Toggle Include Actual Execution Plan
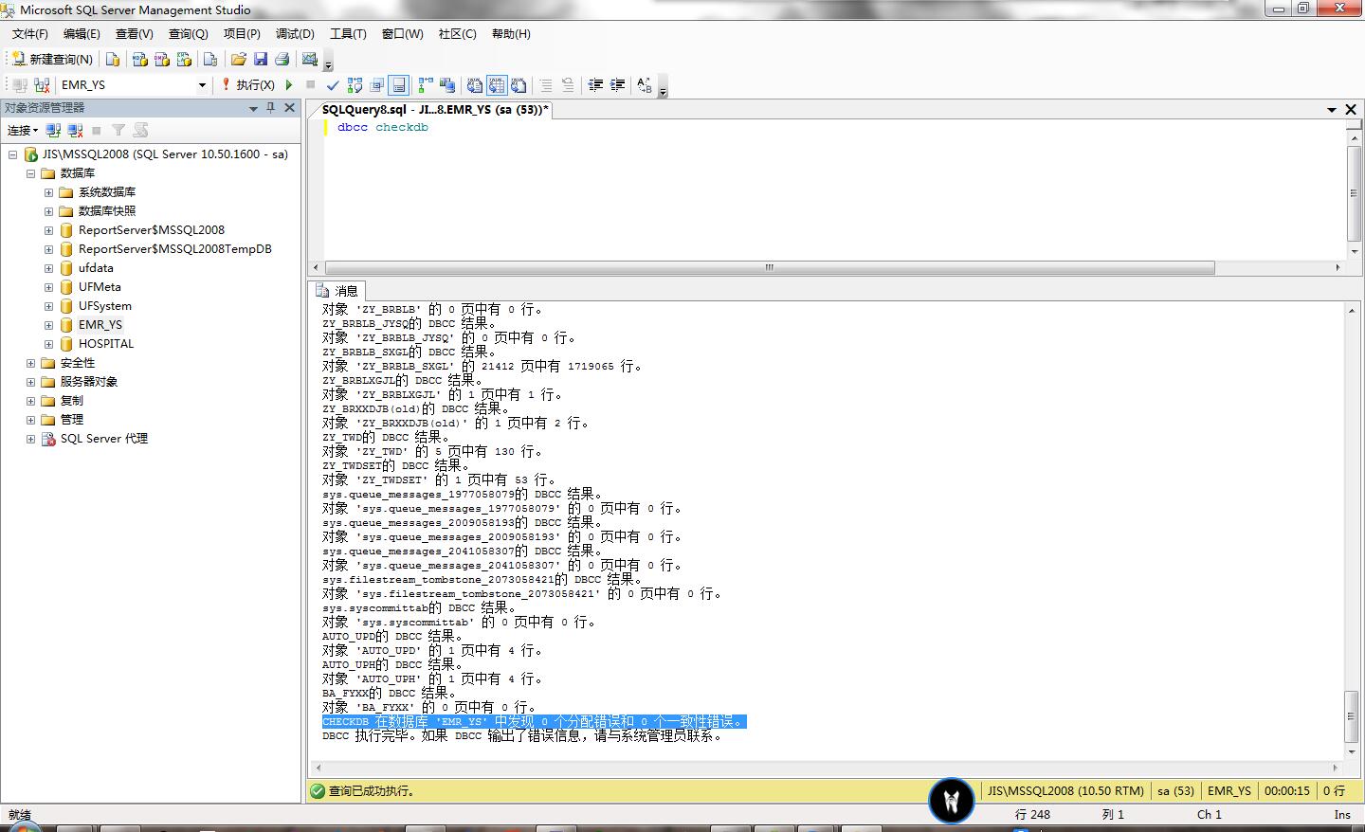Viewport: 1365px width, 832px height. (426, 85)
